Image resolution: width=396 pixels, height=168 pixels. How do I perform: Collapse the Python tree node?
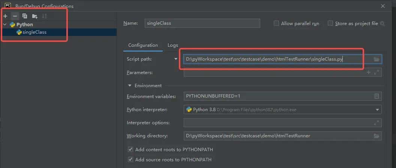(x=5, y=25)
